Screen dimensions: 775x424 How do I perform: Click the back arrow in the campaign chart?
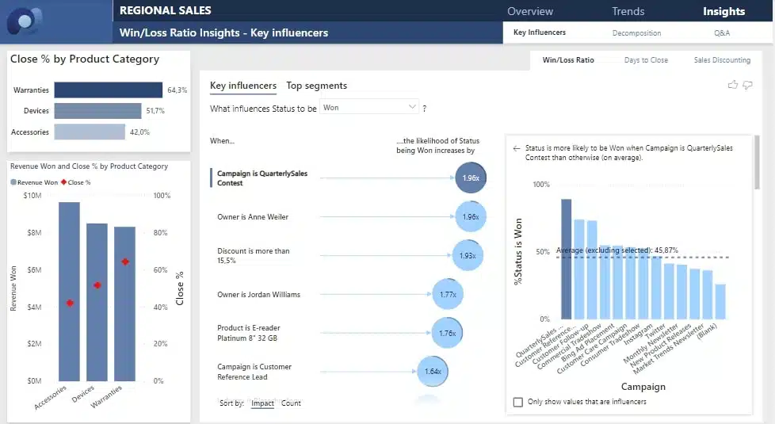coord(517,148)
